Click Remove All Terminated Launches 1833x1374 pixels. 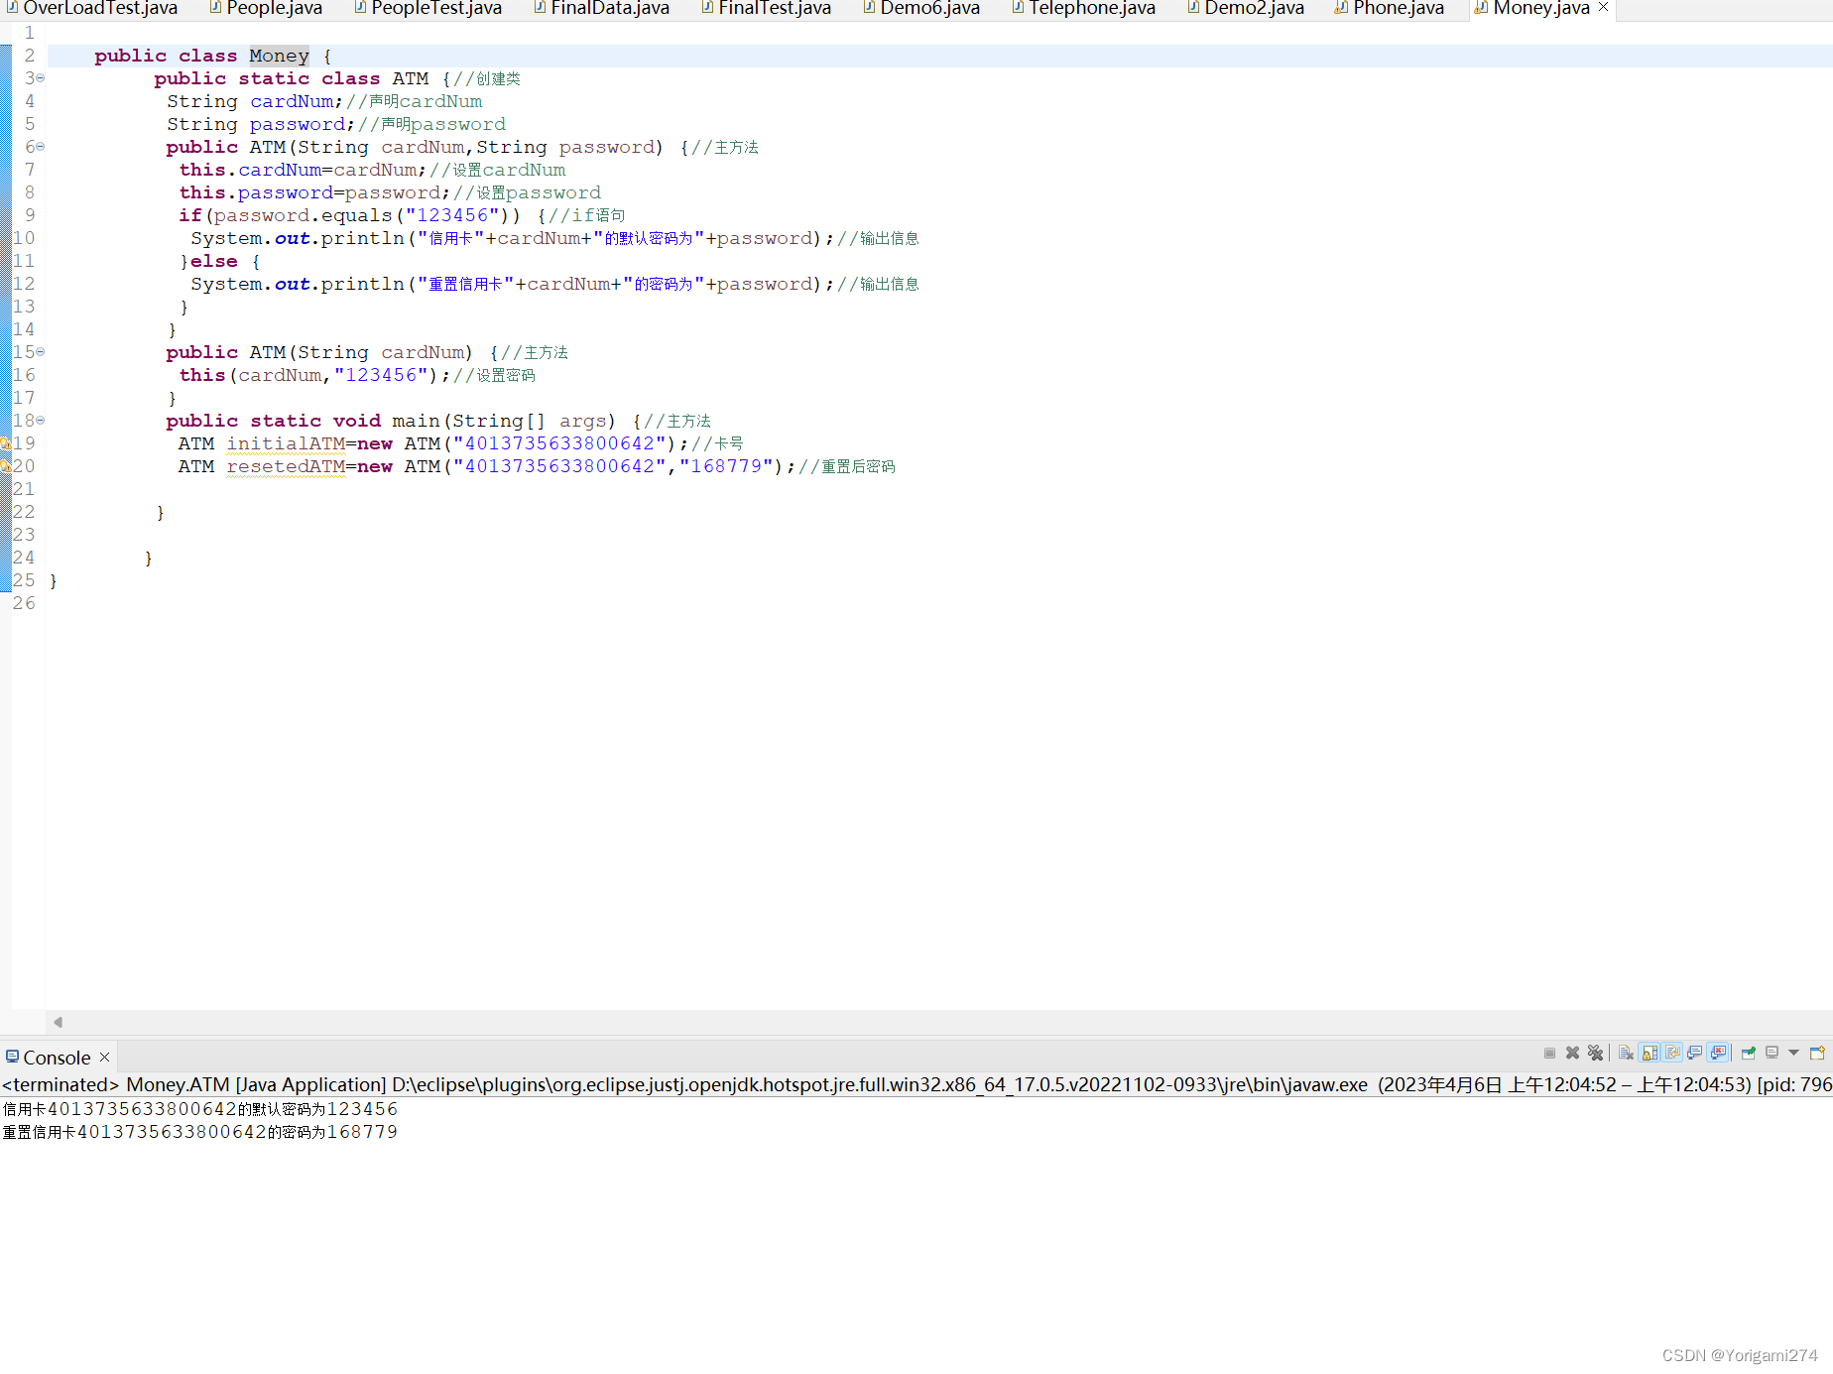tap(1595, 1053)
